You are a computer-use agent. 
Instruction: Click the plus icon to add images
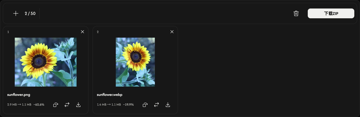coord(16,13)
